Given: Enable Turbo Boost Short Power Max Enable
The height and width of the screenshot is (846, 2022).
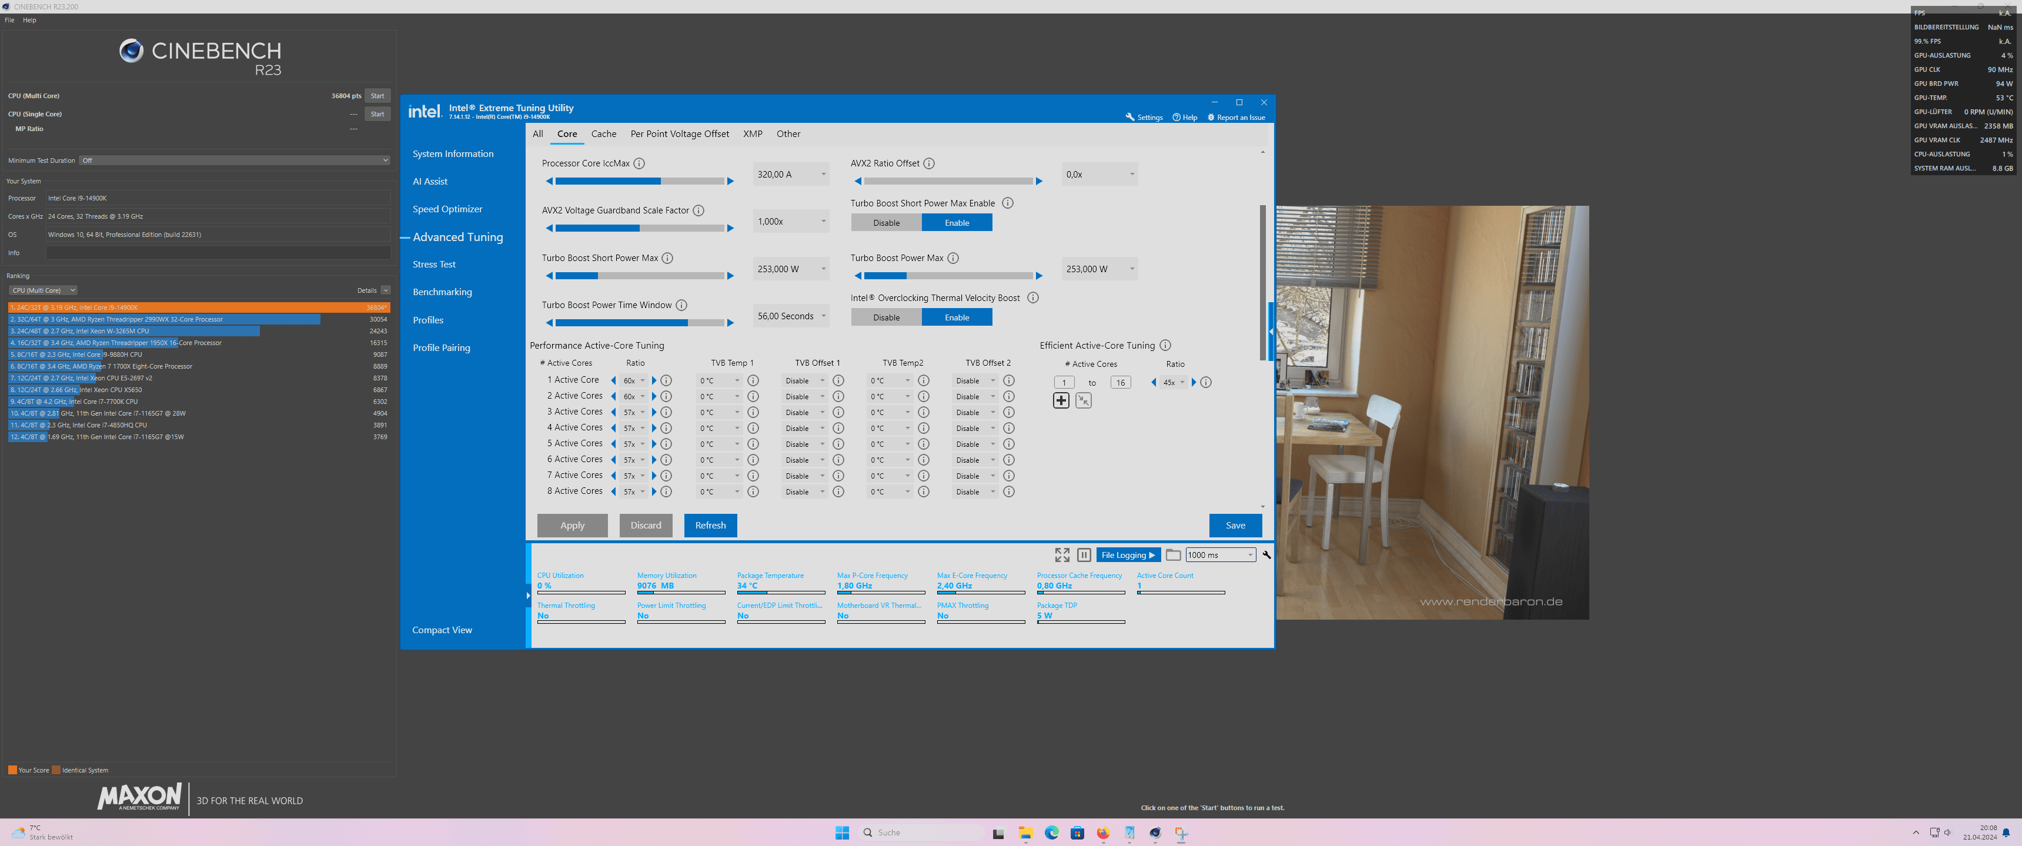Looking at the screenshot, I should coord(957,223).
